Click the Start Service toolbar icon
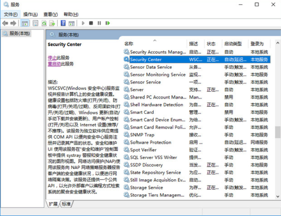 83,23
